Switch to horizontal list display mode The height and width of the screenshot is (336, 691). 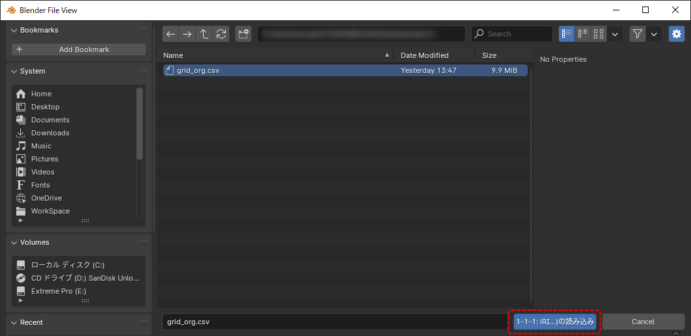pyautogui.click(x=582, y=34)
